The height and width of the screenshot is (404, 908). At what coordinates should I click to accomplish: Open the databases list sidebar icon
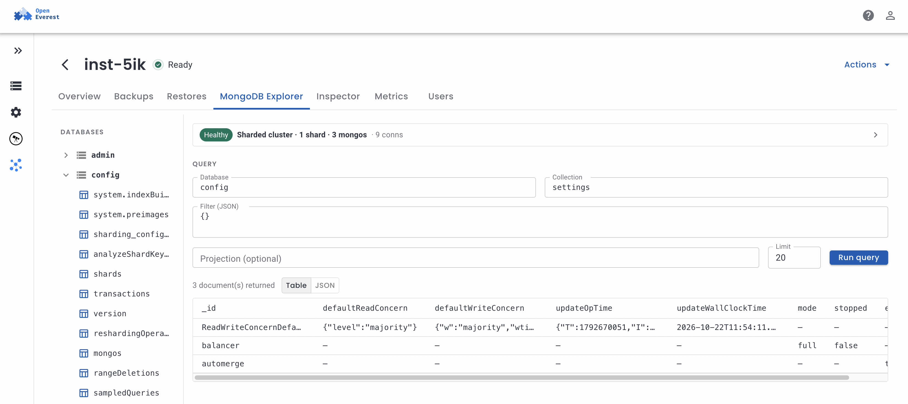click(x=16, y=86)
